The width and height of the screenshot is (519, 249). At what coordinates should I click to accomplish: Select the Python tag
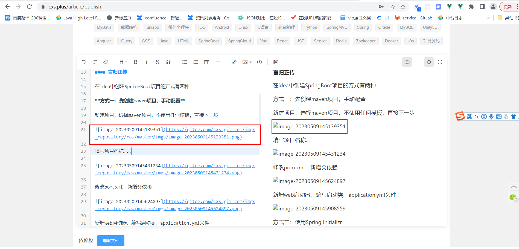(311, 27)
